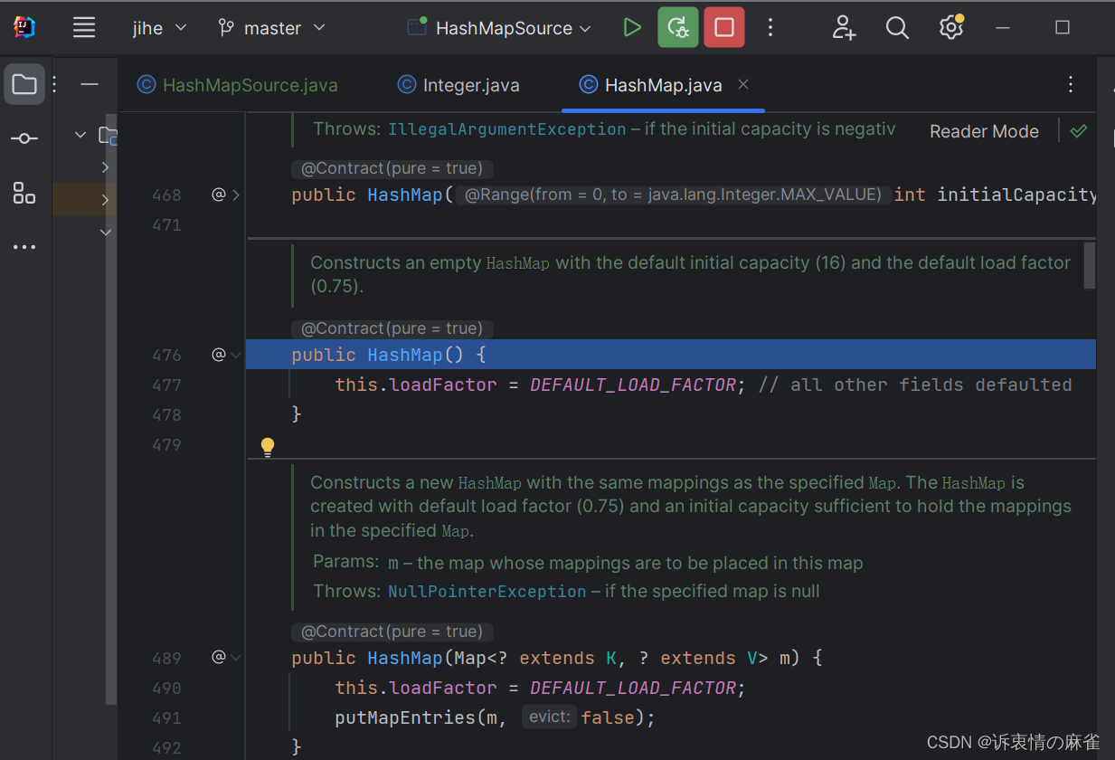
Task: Click the @Range inlay hint on line 468
Action: pyautogui.click(x=673, y=195)
